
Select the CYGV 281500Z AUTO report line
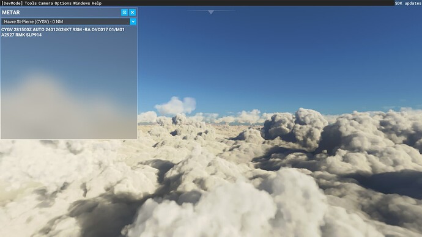tap(63, 29)
